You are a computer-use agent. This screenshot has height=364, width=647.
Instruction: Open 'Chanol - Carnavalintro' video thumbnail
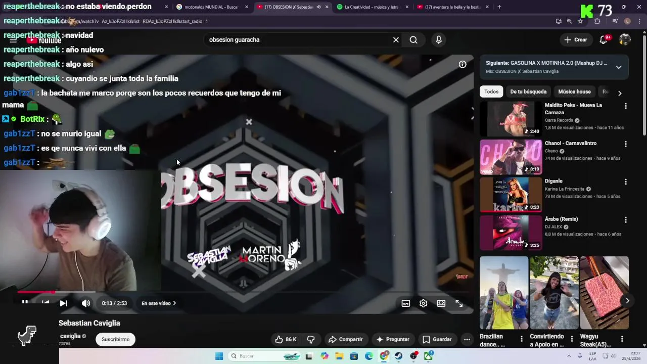pos(511,157)
